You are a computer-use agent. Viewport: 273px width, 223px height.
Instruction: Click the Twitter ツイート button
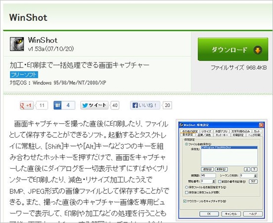[x=94, y=105]
